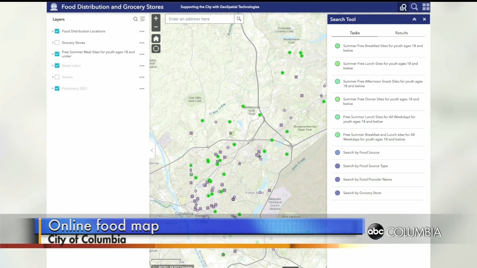Open Summer Free Dinner Sites task
This screenshot has height=268, width=477.
[x=381, y=101]
